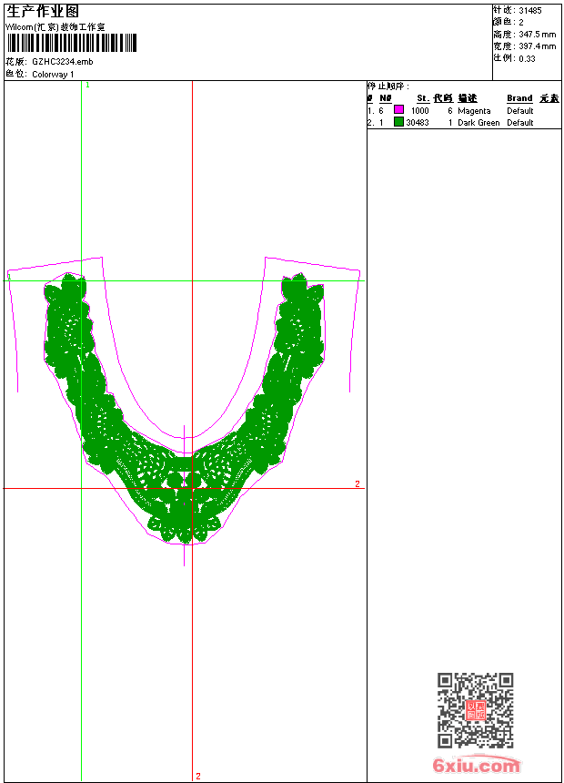Click the barcode under the worksheet title
The height and width of the screenshot is (783, 564).
pyautogui.click(x=72, y=43)
